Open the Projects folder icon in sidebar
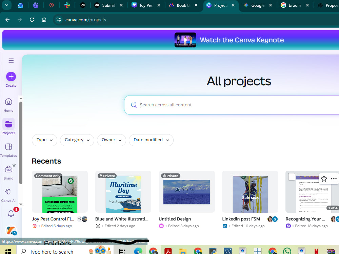The image size is (339, 254). (8, 124)
